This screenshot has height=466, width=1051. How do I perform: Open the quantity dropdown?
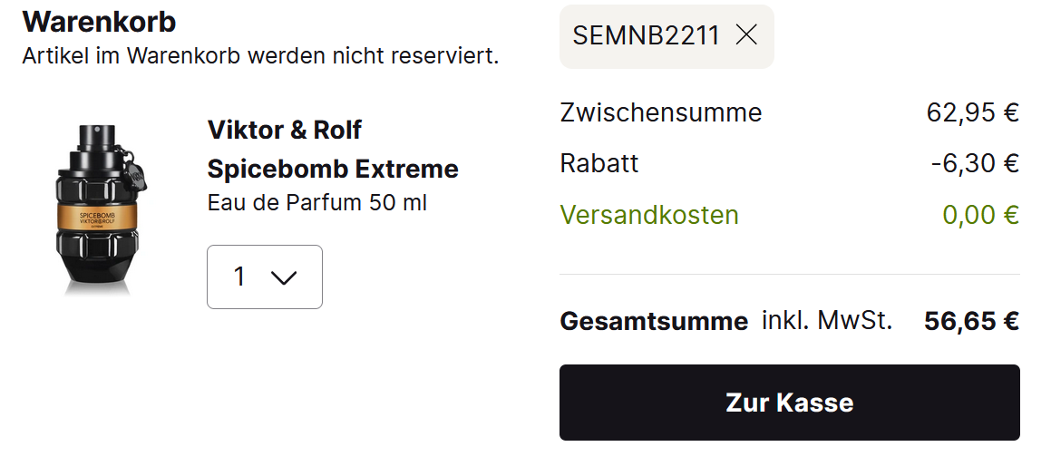tap(264, 277)
